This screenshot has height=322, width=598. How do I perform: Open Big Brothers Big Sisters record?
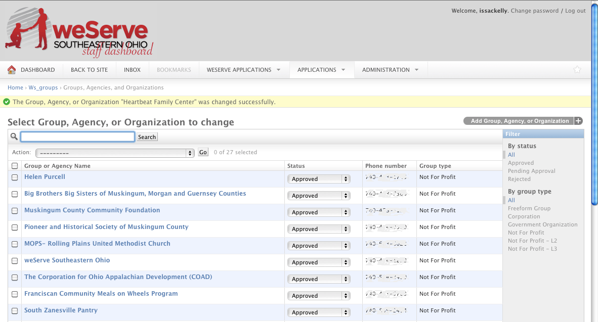(x=135, y=194)
